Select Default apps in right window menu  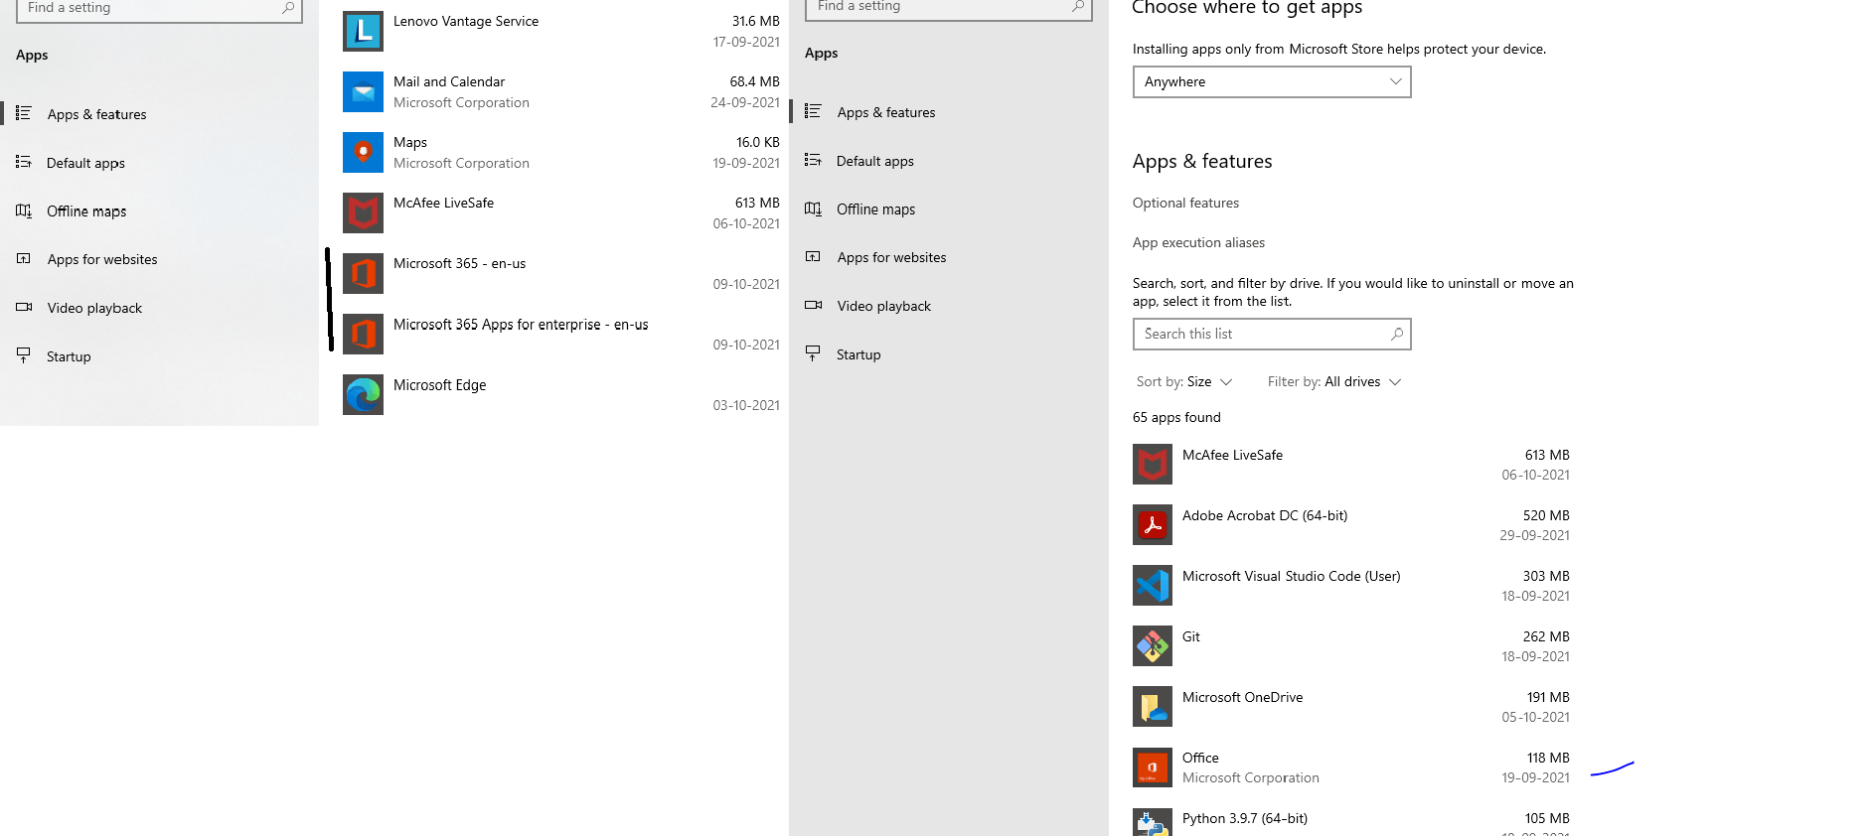tap(875, 161)
